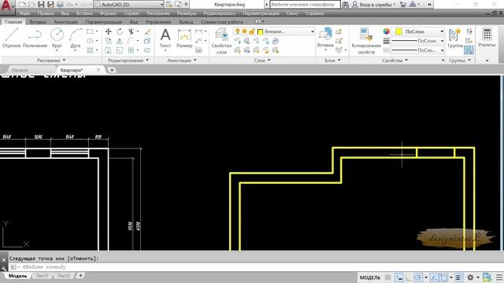Toggle lineweight display in status bar
The image size is (504, 283).
coord(459,277)
